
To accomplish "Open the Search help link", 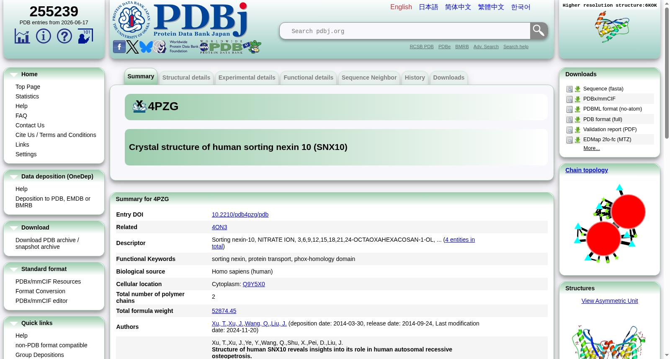I will coord(516,46).
